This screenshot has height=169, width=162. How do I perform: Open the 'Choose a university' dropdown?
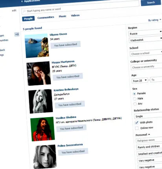[147, 67]
